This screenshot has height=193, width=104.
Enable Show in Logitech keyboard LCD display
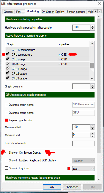[x=6, y=160]
